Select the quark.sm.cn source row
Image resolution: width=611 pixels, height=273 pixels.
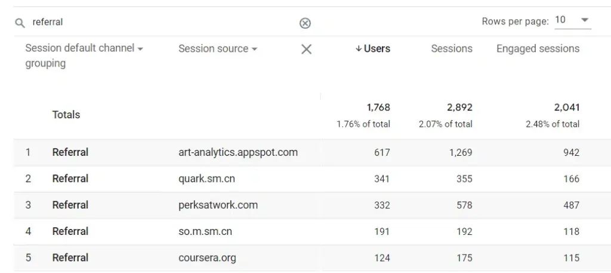(209, 178)
